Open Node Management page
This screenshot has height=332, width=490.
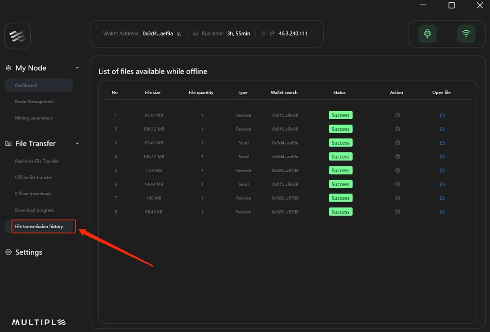(x=34, y=101)
